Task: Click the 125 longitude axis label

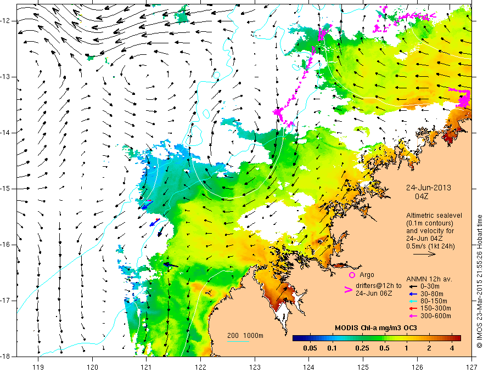Action: point(363,367)
